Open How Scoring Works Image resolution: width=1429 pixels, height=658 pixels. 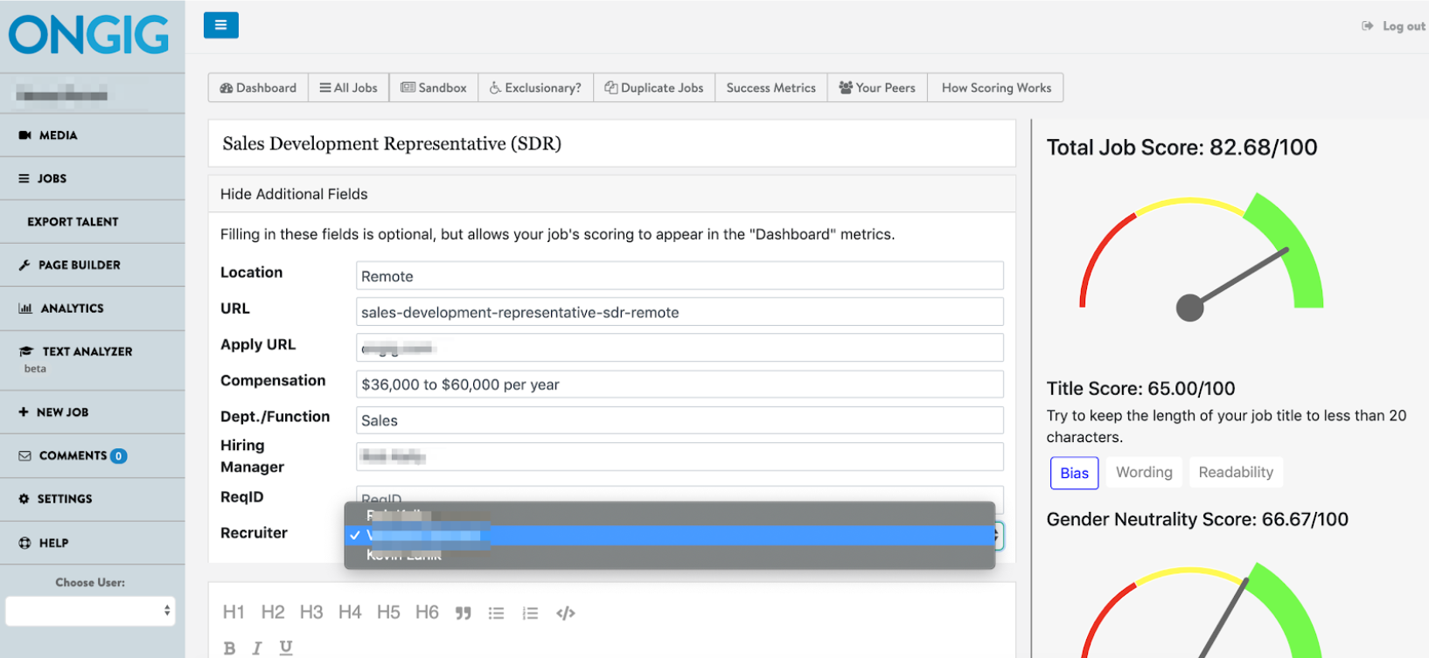(996, 87)
